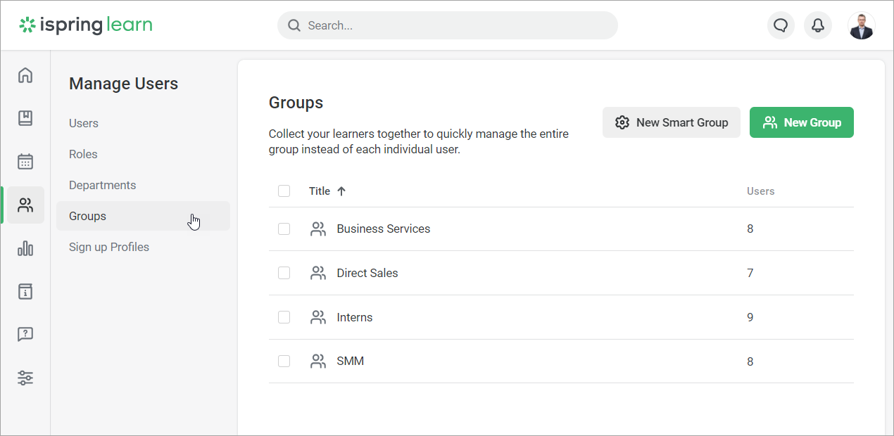Click the Business Services group icon
The height and width of the screenshot is (436, 894).
tap(318, 229)
